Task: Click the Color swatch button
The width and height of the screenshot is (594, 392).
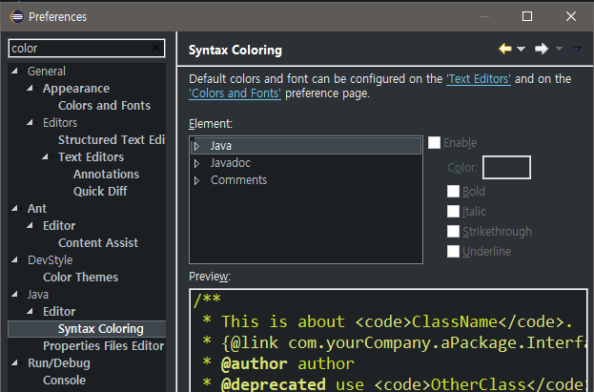Action: pyautogui.click(x=506, y=168)
